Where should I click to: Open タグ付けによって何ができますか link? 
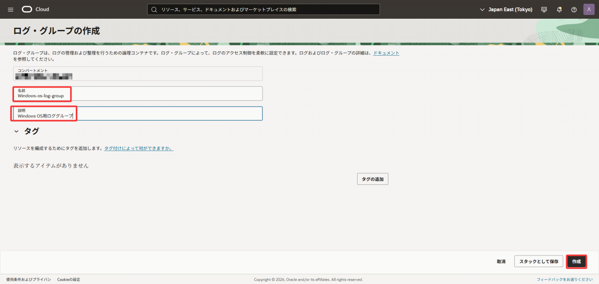[x=139, y=148]
